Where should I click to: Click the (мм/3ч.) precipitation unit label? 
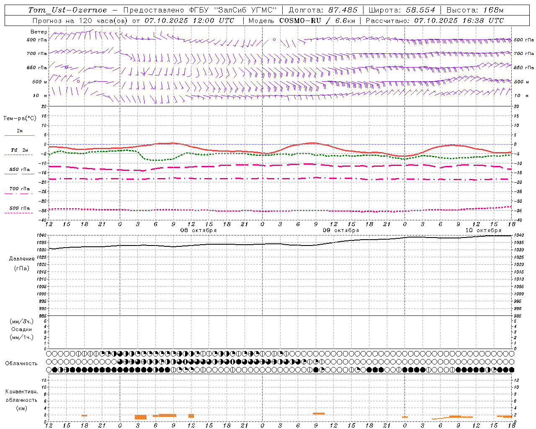click(x=22, y=322)
